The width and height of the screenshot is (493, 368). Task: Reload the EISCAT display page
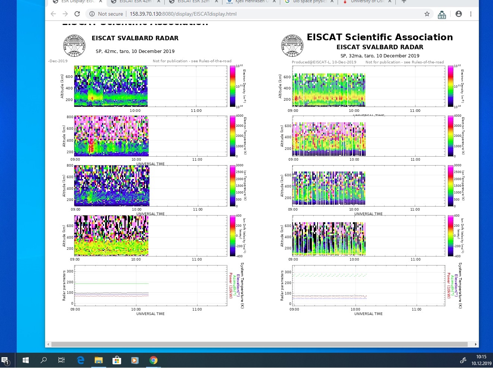(x=77, y=14)
